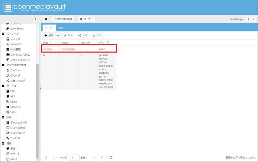
Task: Open ディスク in the storage section
Action: [13, 39]
